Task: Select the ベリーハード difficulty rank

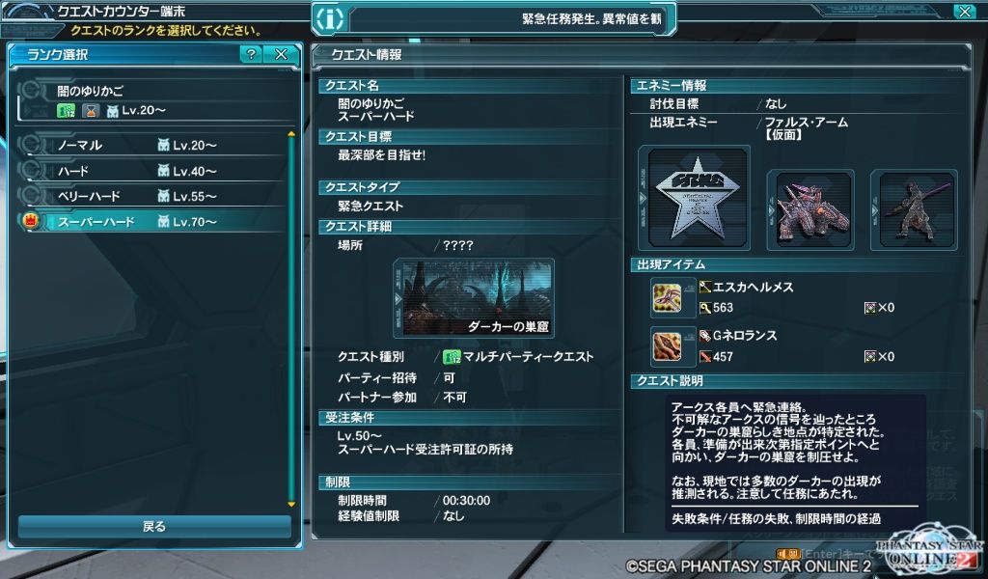Action: (151, 196)
